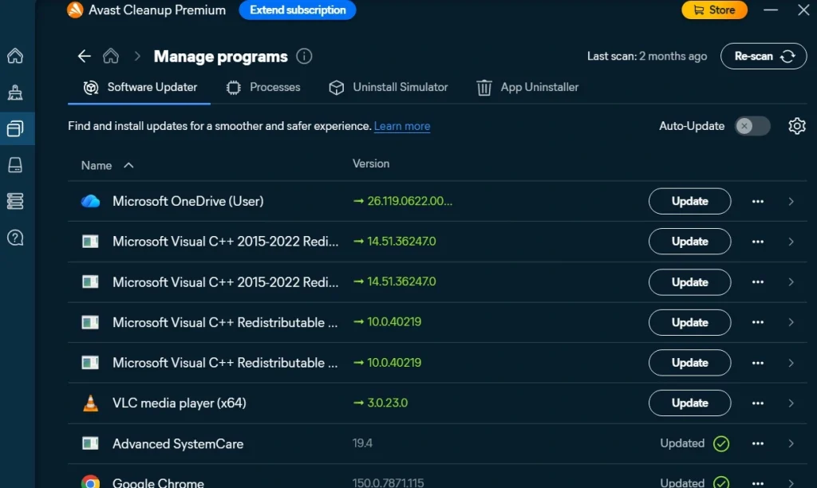Open the cleaning broom sidebar icon
The width and height of the screenshot is (817, 488).
(15, 92)
